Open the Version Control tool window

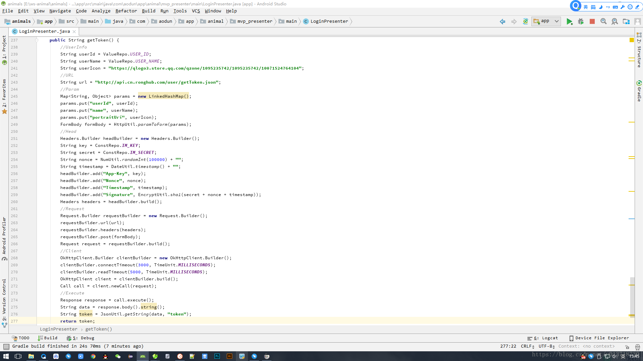[x=4, y=303]
